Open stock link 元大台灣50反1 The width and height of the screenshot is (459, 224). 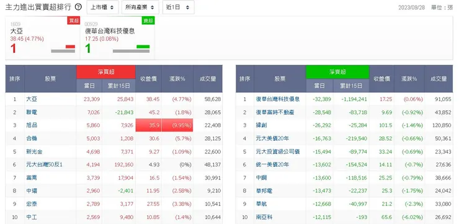coord(44,165)
